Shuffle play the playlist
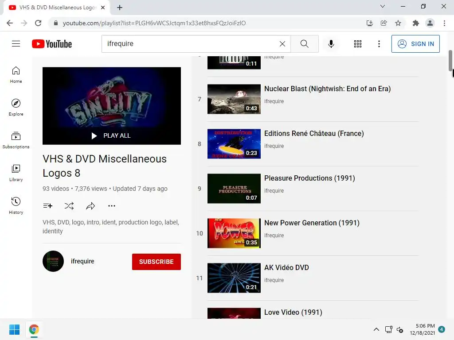454x340 pixels. tap(69, 206)
